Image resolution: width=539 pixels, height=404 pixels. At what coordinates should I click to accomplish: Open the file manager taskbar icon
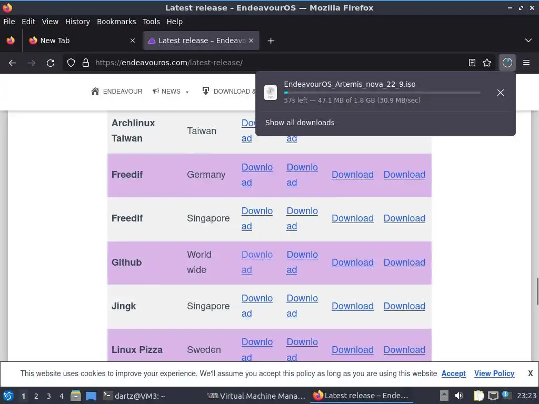[x=76, y=396]
